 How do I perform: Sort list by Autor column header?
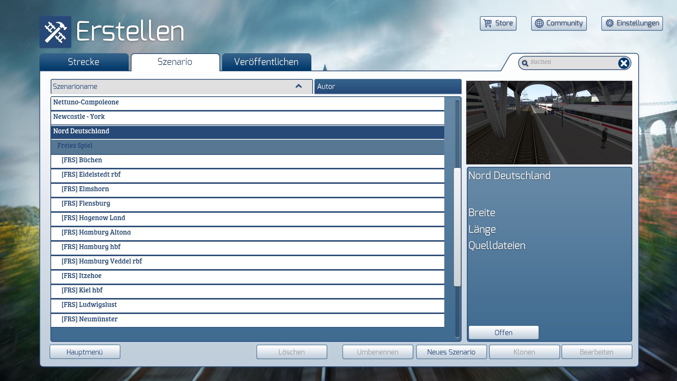pos(388,86)
